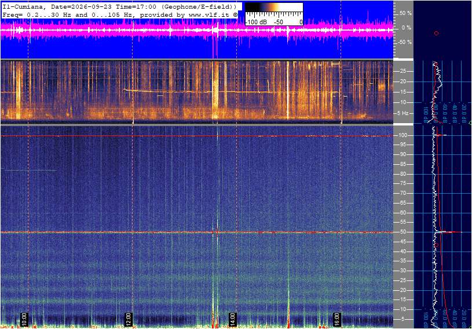This screenshot has height=329, width=472.
Task: Click the 50 Hz frequency axis label
Action: [403, 232]
